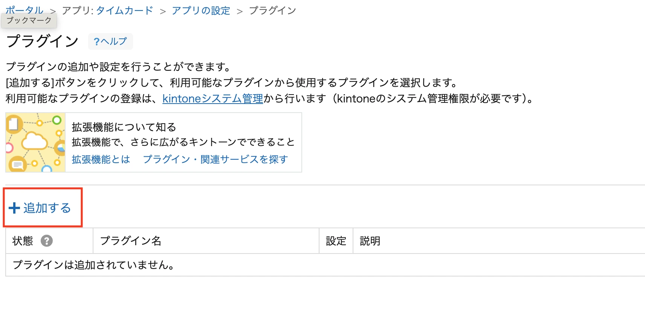Click the プラグイン breadcrumb current item
This screenshot has height=333, width=645.
coord(273,11)
